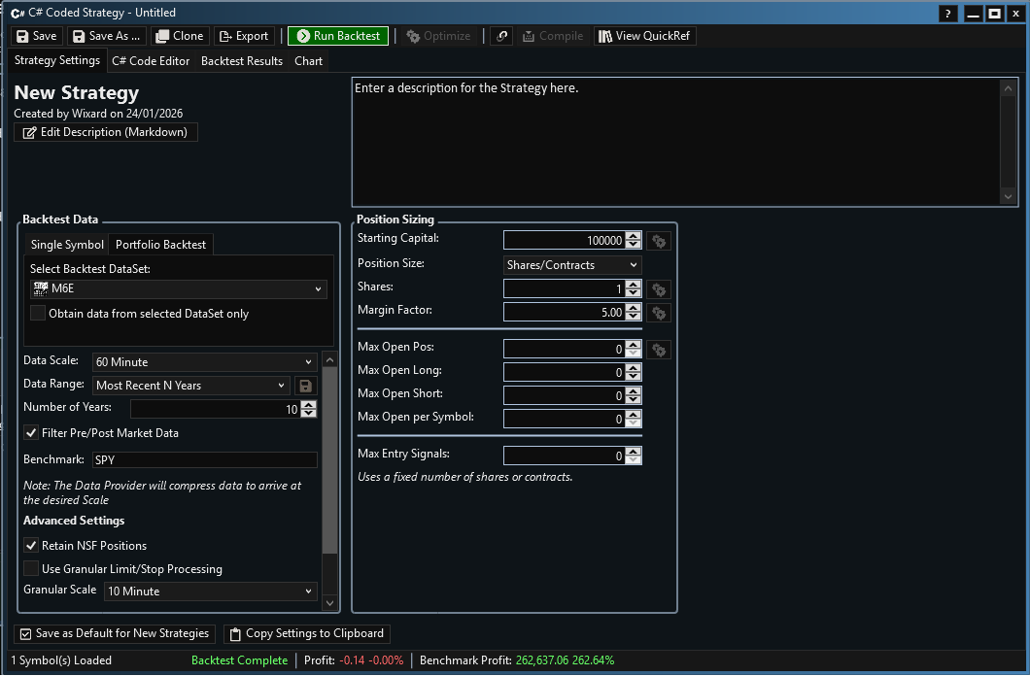Switch to the C# Code Editor tab
Screen dimensions: 1030x676
pos(151,61)
